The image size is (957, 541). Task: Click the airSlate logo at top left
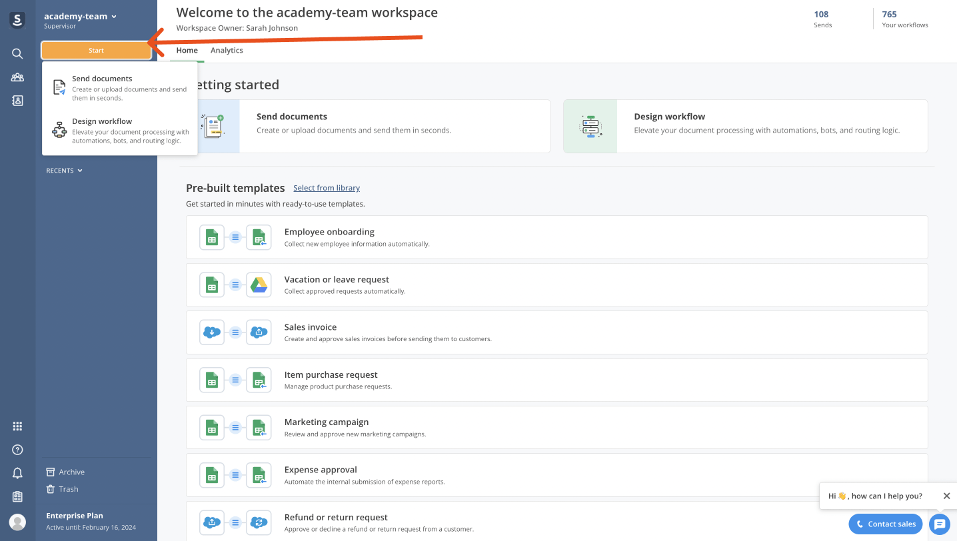point(17,20)
